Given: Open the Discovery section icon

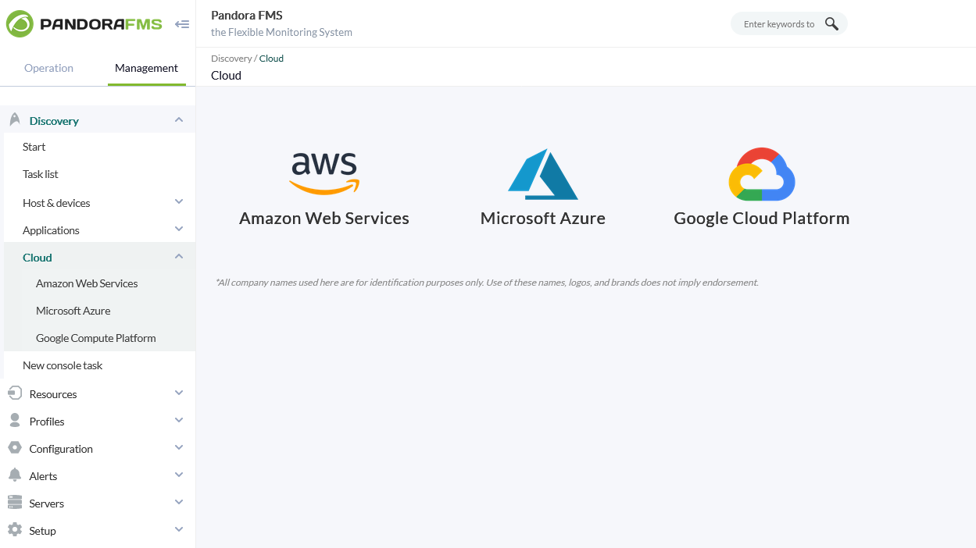Looking at the screenshot, I should [14, 119].
